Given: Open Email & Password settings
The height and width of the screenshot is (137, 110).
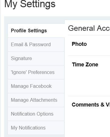Looking at the screenshot, I should coord(36,44).
